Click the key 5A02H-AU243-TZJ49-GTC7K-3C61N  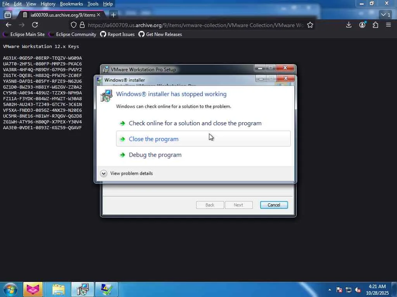click(x=43, y=104)
